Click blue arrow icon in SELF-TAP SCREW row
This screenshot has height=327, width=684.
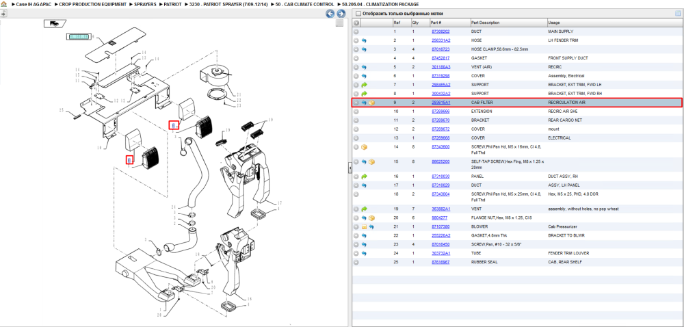(x=365, y=161)
